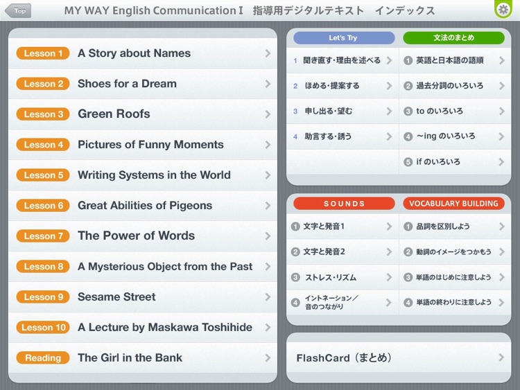Select the SOUNDS red header

pos(344,204)
